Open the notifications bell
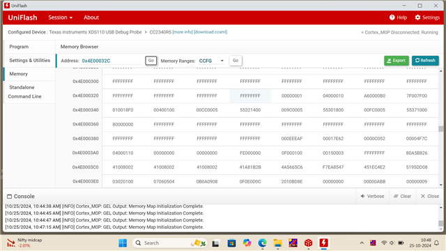 [x=436, y=243]
